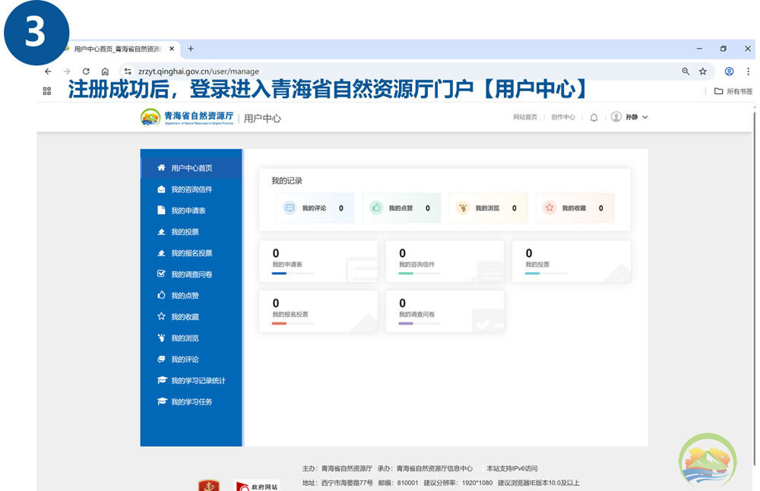
Task: Click the 我的浏览 record card
Action: click(488, 208)
